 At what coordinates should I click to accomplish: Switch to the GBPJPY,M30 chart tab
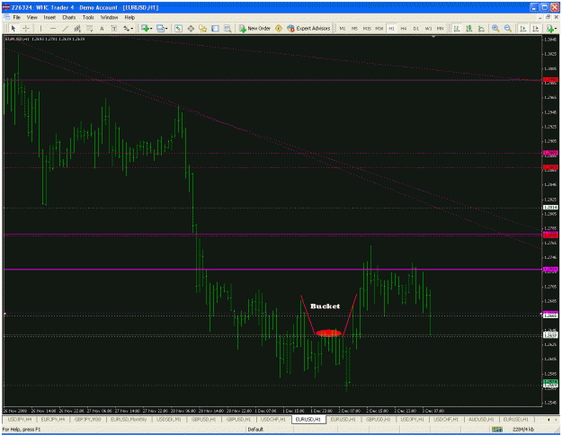87,419
